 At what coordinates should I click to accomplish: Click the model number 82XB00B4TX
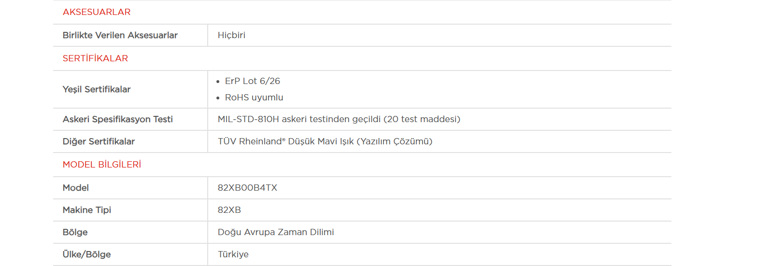click(247, 188)
